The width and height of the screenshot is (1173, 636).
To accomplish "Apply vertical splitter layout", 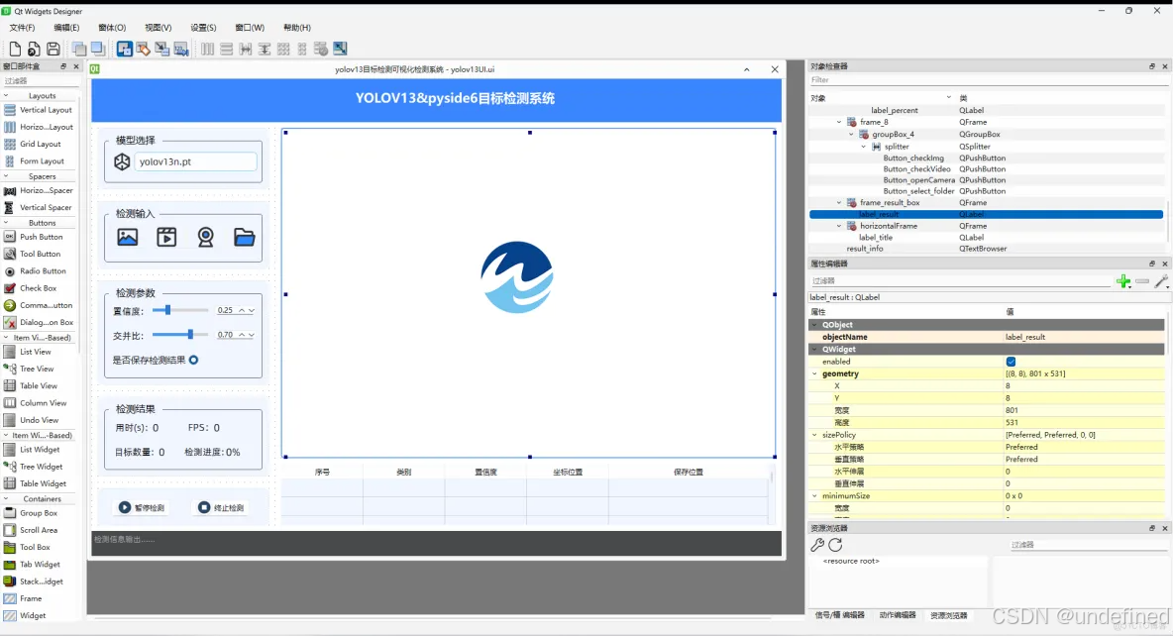I will pyautogui.click(x=265, y=49).
